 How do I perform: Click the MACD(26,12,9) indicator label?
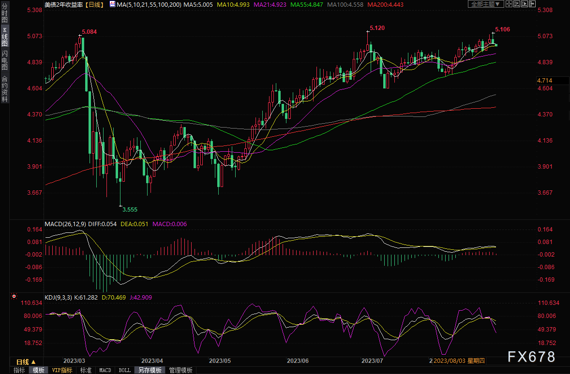click(x=65, y=224)
